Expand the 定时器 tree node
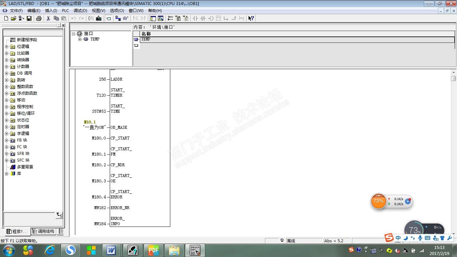This screenshot has height=257, width=457. 6,127
